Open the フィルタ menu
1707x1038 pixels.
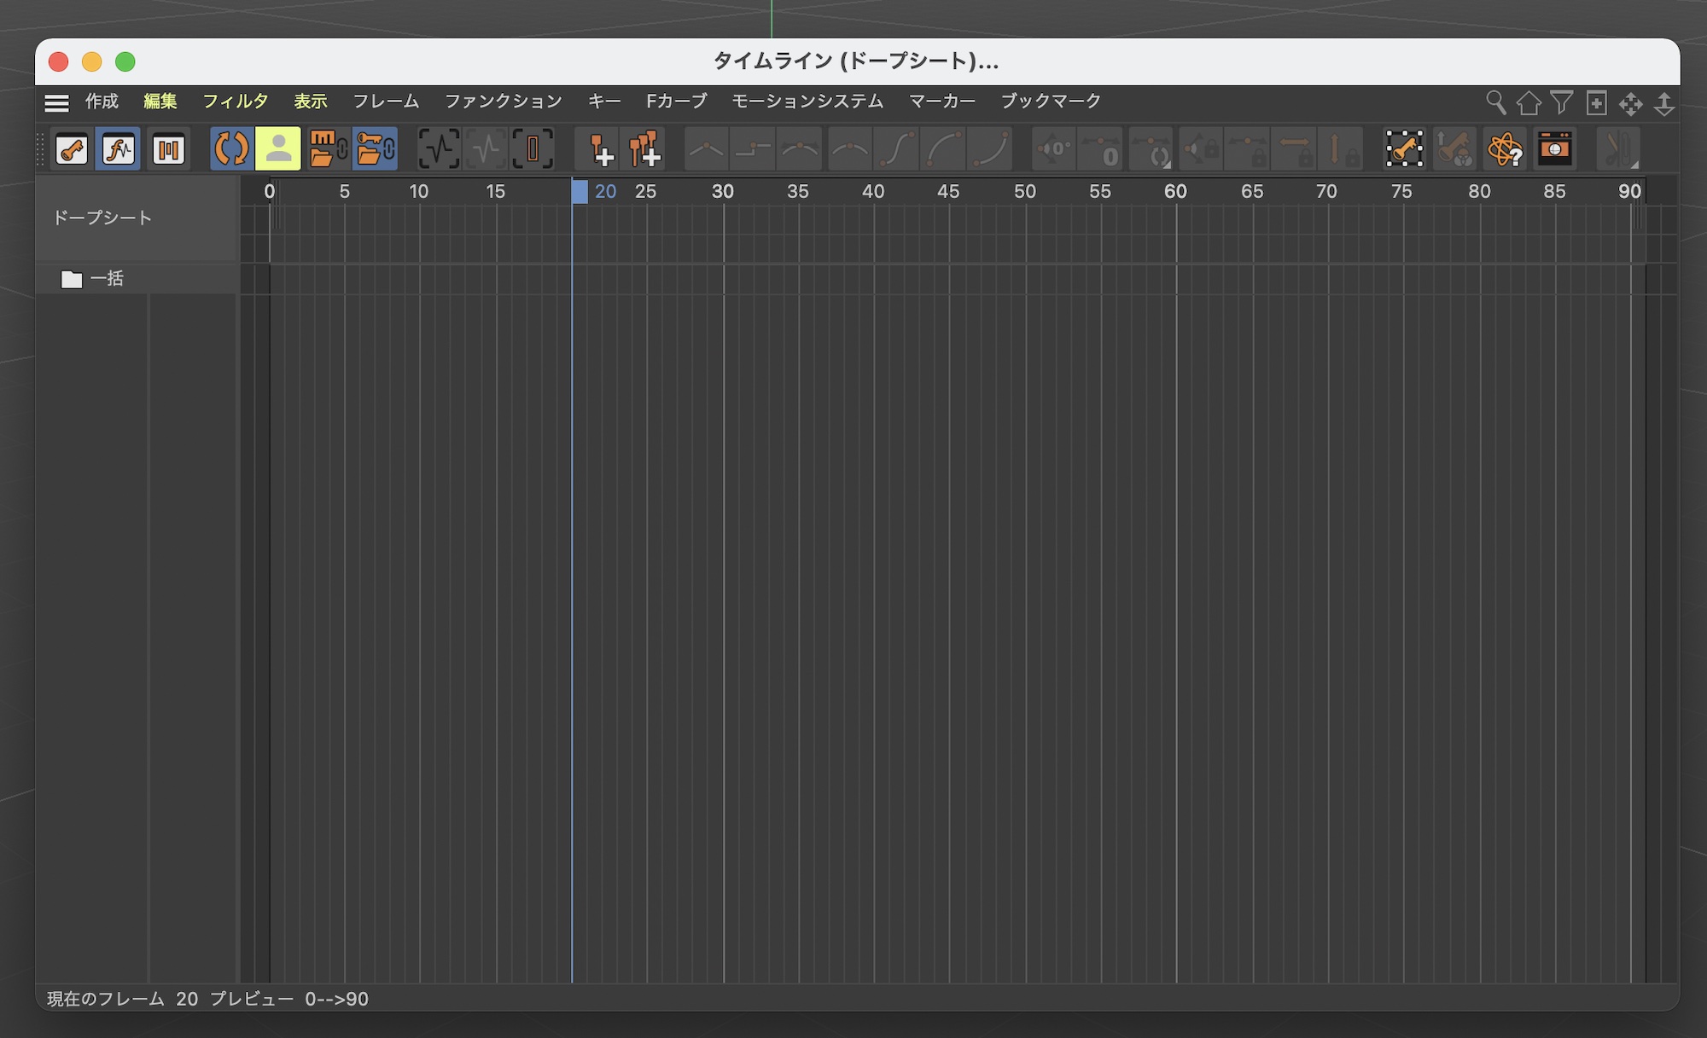(x=235, y=101)
